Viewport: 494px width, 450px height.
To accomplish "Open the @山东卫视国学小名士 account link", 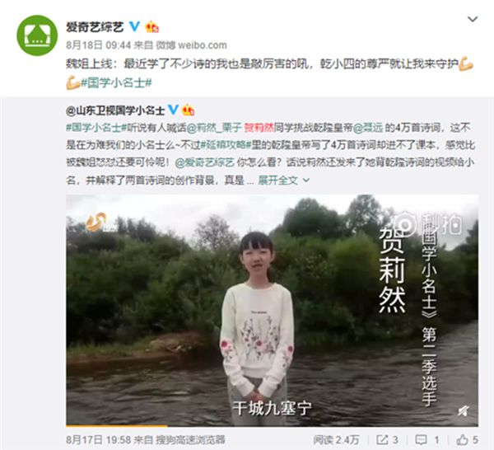I will click(115, 110).
